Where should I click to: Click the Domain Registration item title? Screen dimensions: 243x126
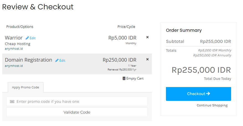pos(28,60)
